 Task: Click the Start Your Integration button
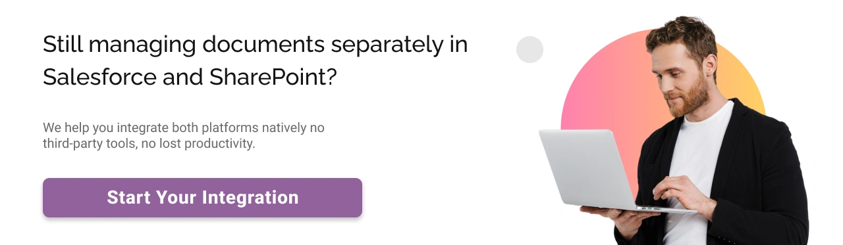tap(202, 197)
